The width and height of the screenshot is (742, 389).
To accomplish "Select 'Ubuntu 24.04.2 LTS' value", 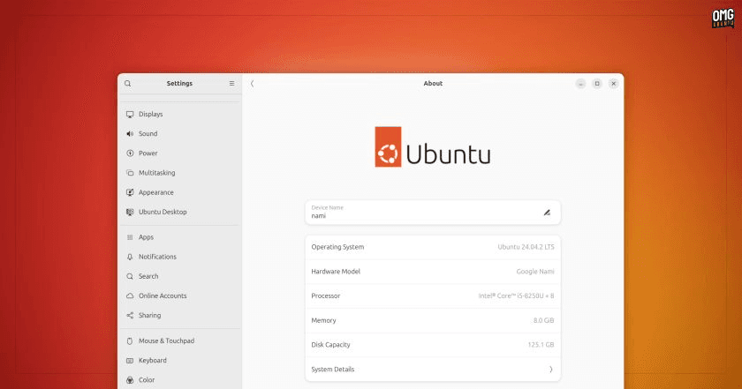I will click(526, 247).
